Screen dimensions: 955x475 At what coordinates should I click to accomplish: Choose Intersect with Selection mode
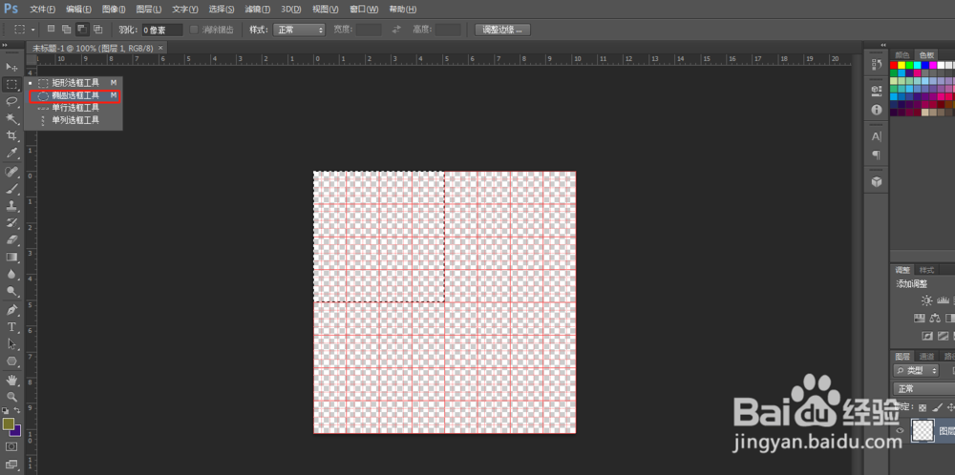(x=97, y=30)
